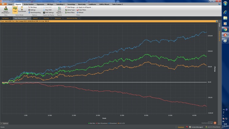Screen dimensions: 229x129
Task: Close the Sessions report tab
Action: click(63, 18)
